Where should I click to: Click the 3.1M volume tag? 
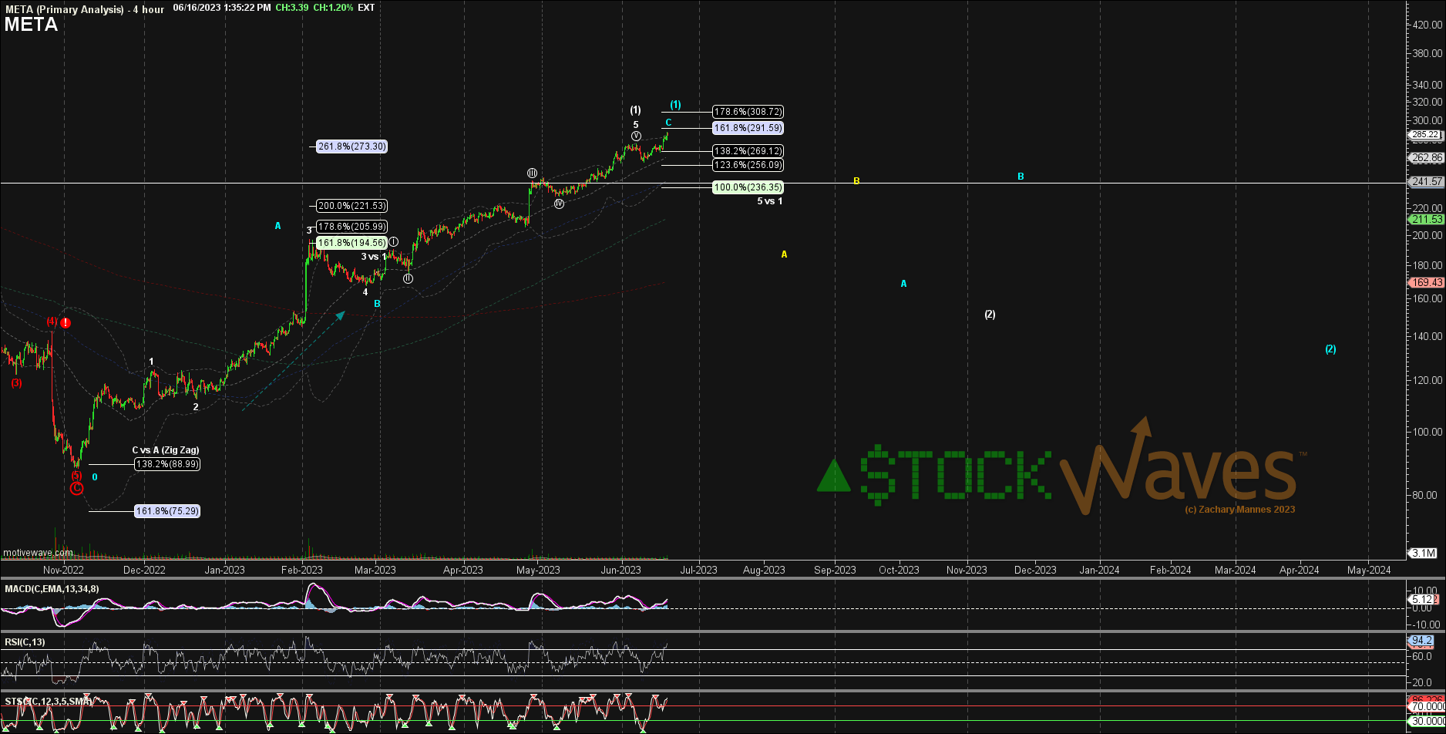(x=1423, y=553)
